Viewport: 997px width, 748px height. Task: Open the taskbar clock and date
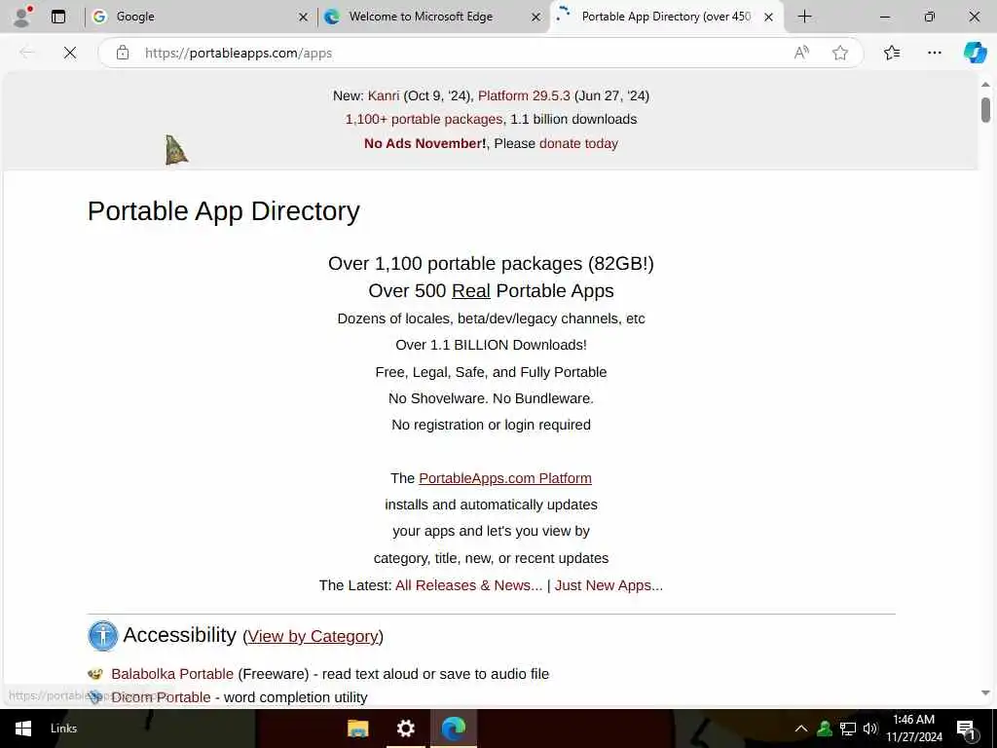(913, 729)
